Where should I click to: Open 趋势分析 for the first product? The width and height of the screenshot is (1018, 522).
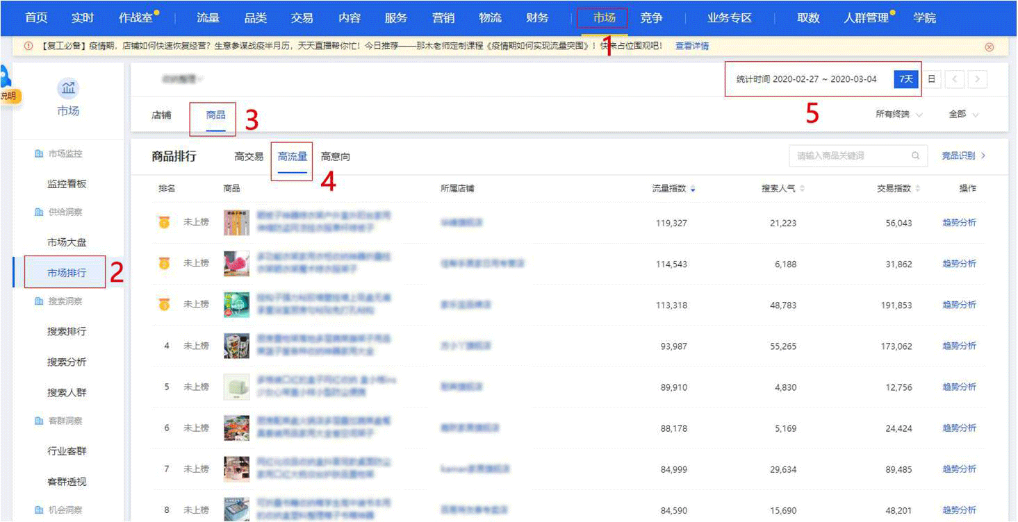point(959,223)
